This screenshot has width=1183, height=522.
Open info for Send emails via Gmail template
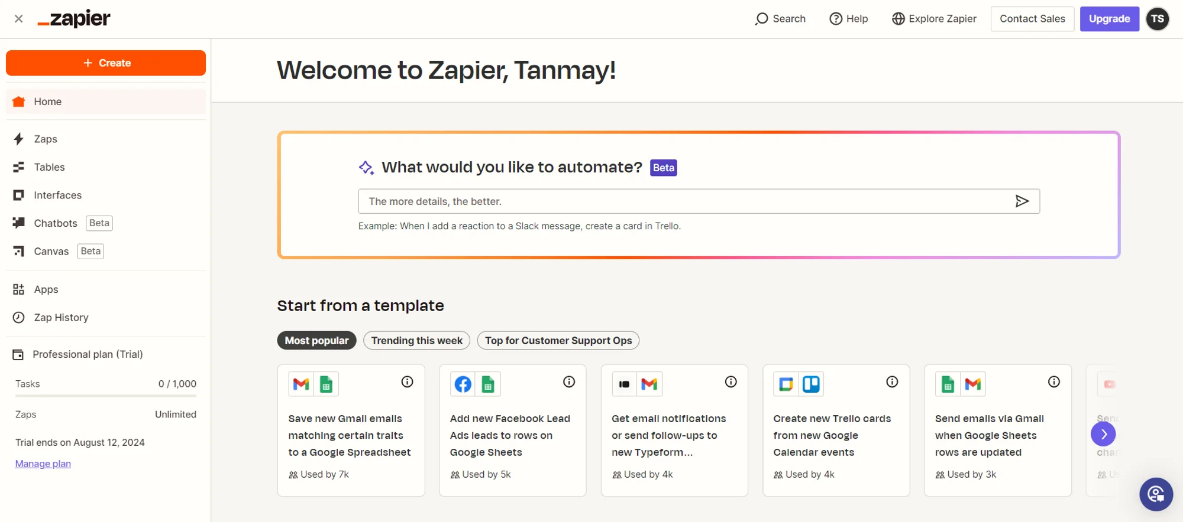(1054, 382)
